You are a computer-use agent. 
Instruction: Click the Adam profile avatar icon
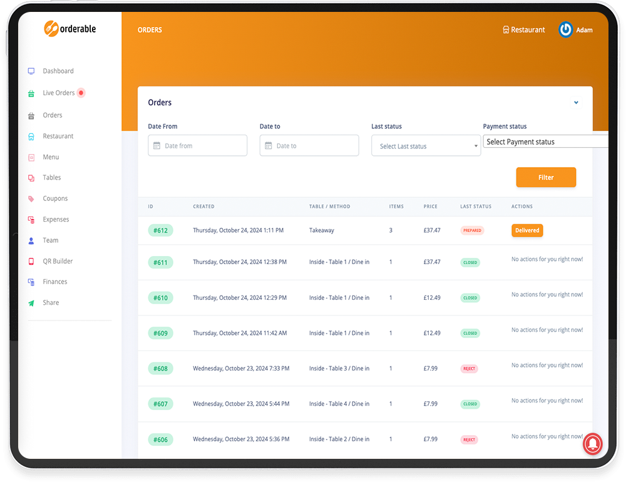pos(566,29)
